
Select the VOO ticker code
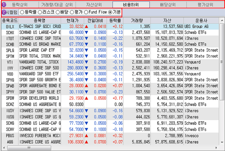pos(10,74)
